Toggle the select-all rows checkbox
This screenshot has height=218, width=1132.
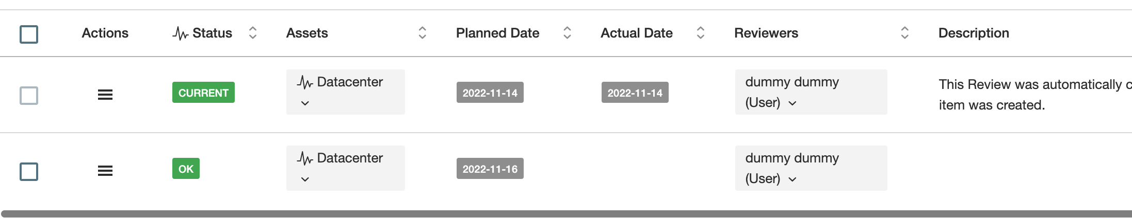[x=29, y=34]
